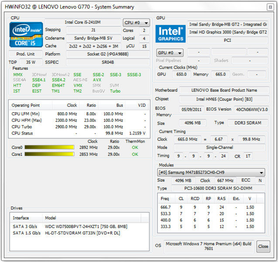This screenshot has height=262, width=278.
Task: Click the Model column header in Drives
Action: point(92,218)
